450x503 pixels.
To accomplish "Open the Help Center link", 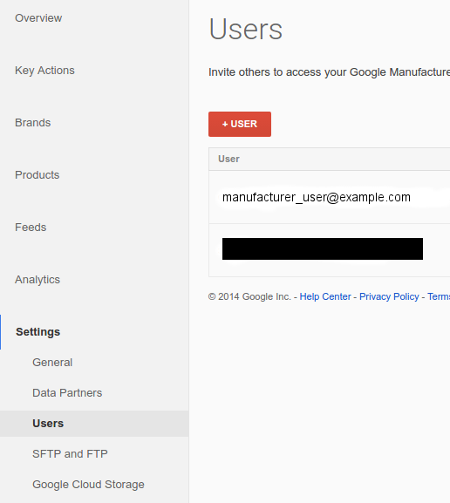I will 325,296.
